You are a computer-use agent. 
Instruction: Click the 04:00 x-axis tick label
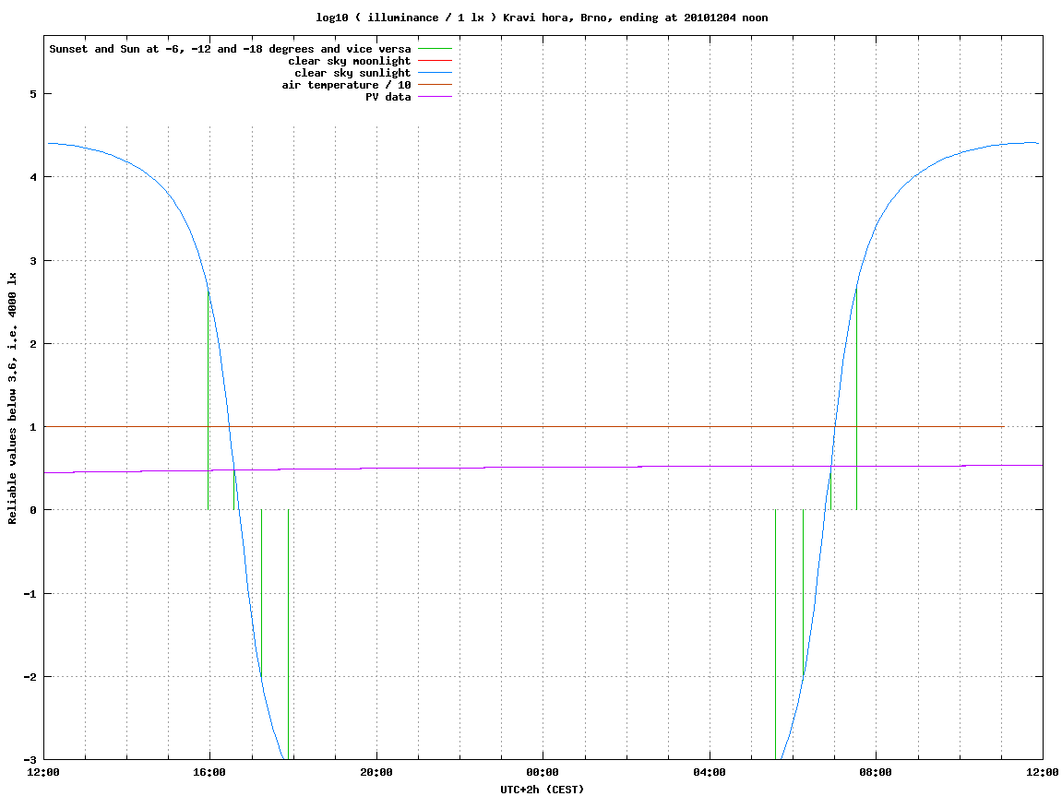pyautogui.click(x=710, y=772)
